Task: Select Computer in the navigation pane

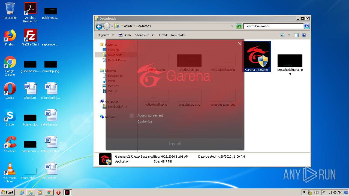Action: pyautogui.click(x=112, y=102)
